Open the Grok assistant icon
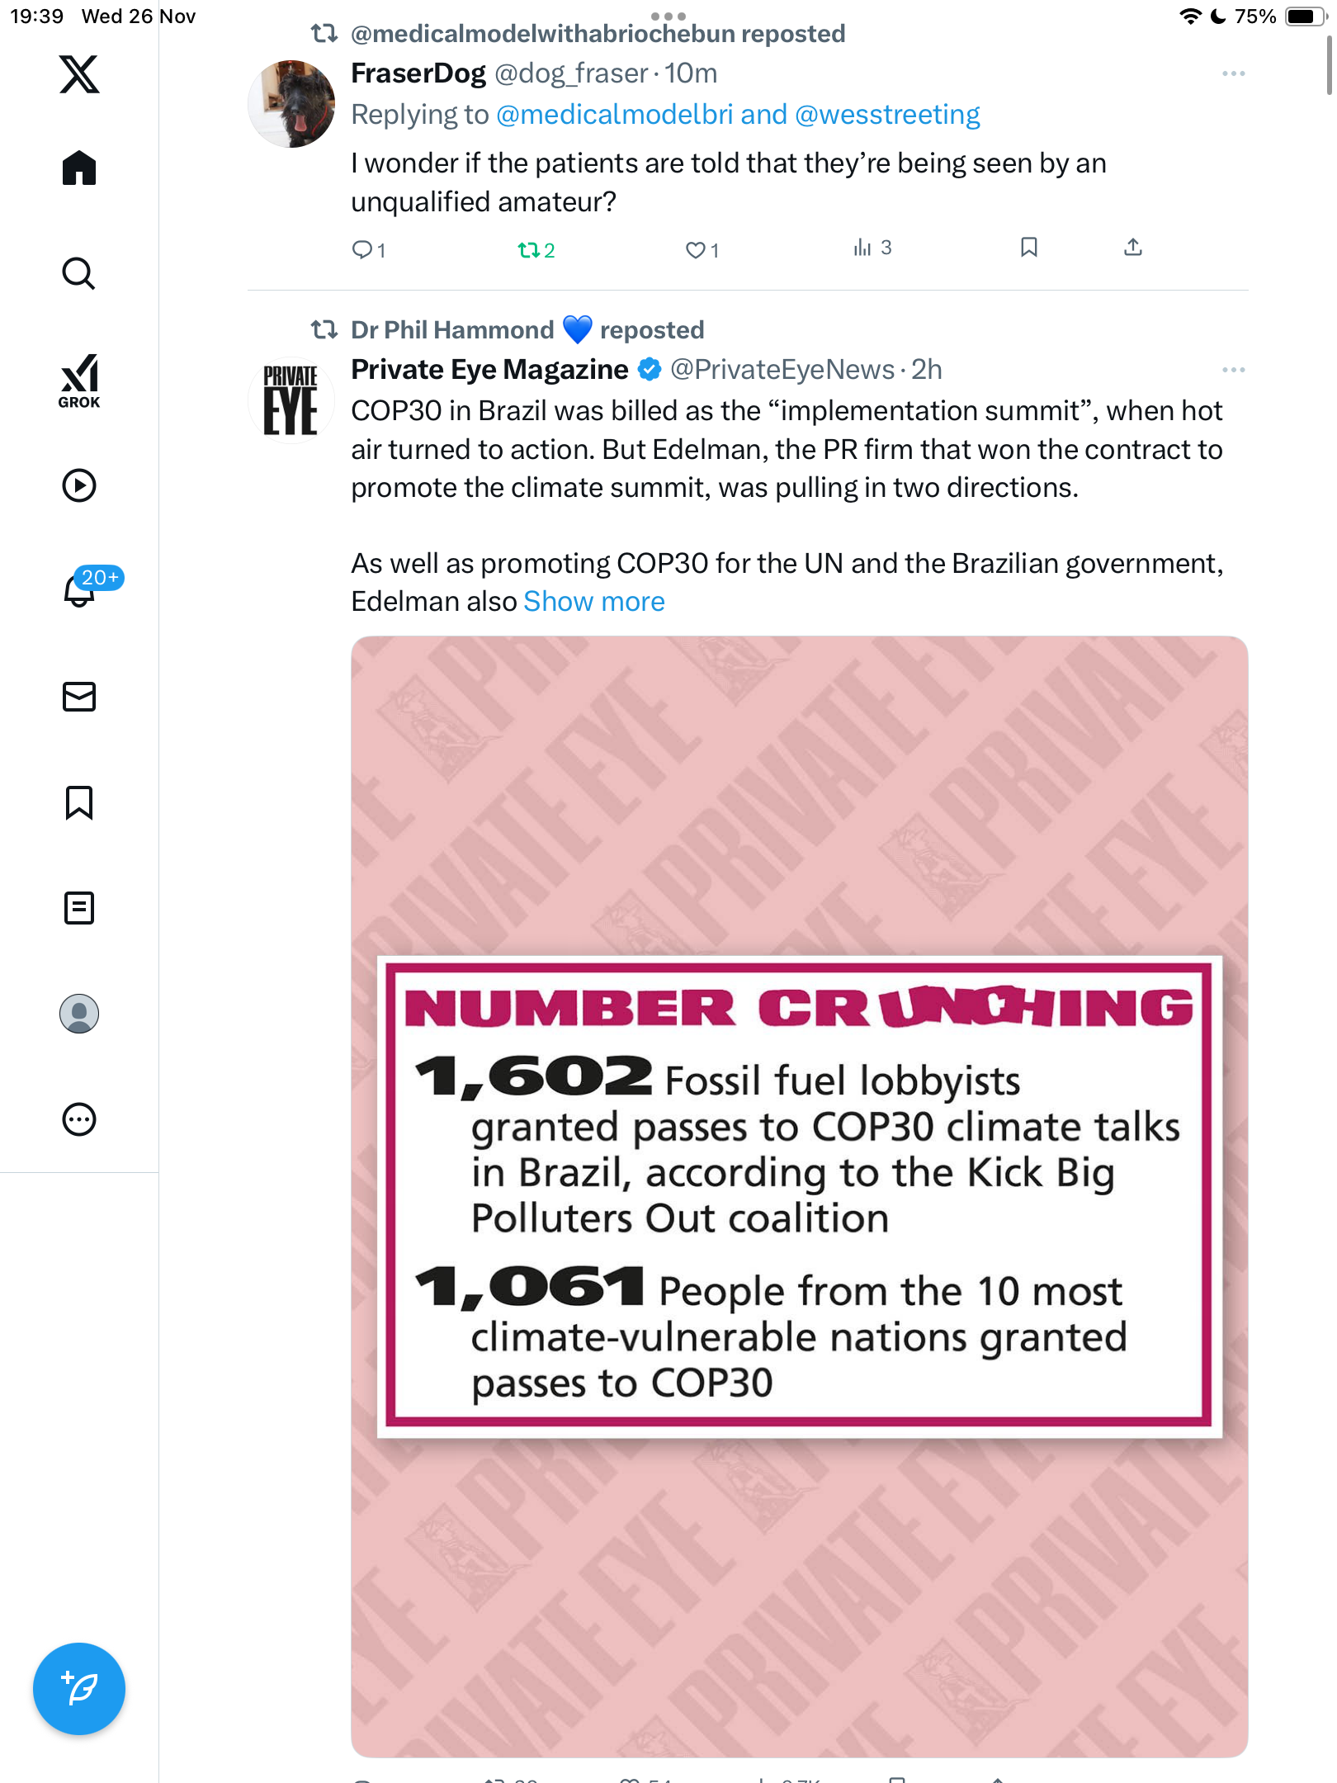The height and width of the screenshot is (1783, 1337). pos(79,381)
